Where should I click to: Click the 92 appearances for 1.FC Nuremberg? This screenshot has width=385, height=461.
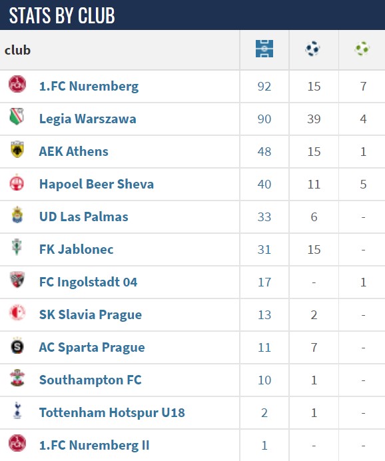(264, 87)
